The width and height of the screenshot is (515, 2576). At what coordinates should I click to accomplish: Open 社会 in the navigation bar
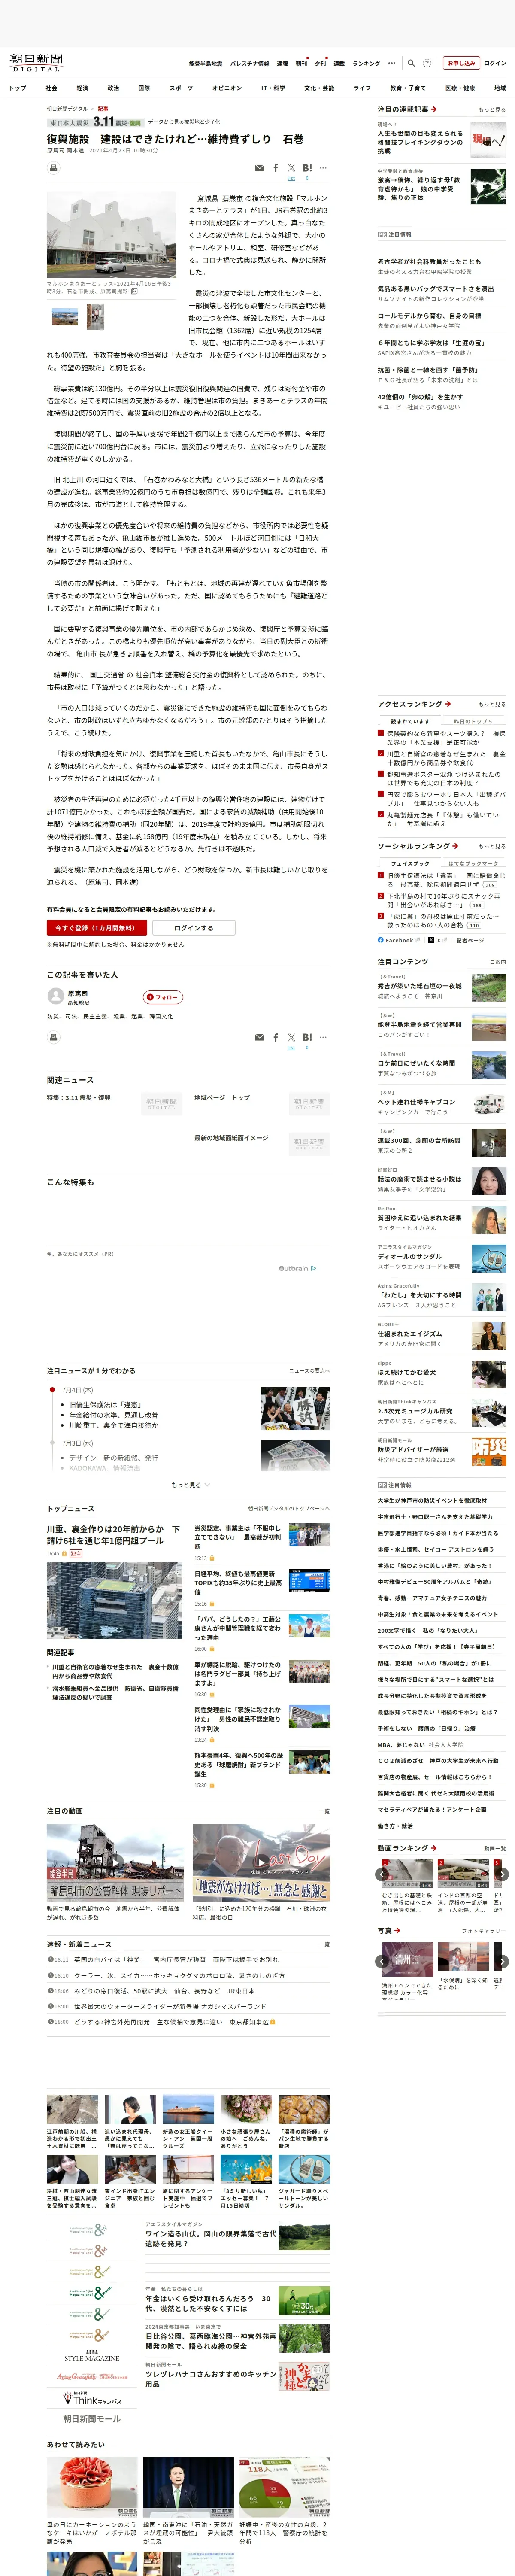point(51,88)
